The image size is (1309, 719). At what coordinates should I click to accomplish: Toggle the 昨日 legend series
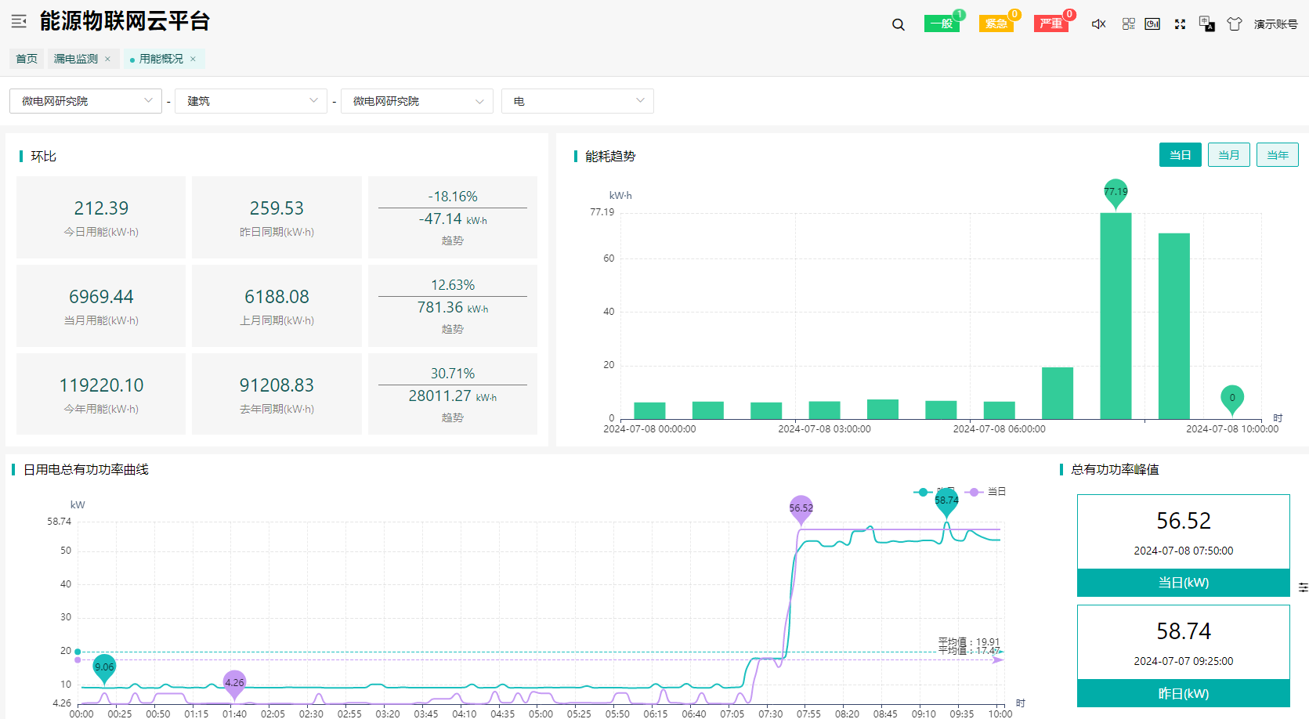pyautogui.click(x=935, y=492)
